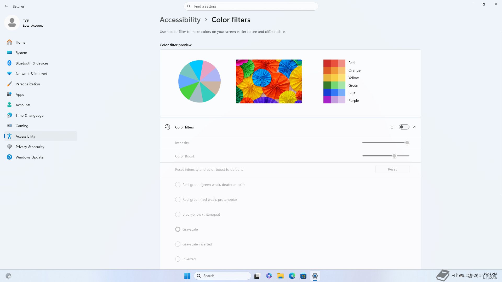The height and width of the screenshot is (282, 502).
Task: Click the Color Boost slider handle
Action: point(394,156)
